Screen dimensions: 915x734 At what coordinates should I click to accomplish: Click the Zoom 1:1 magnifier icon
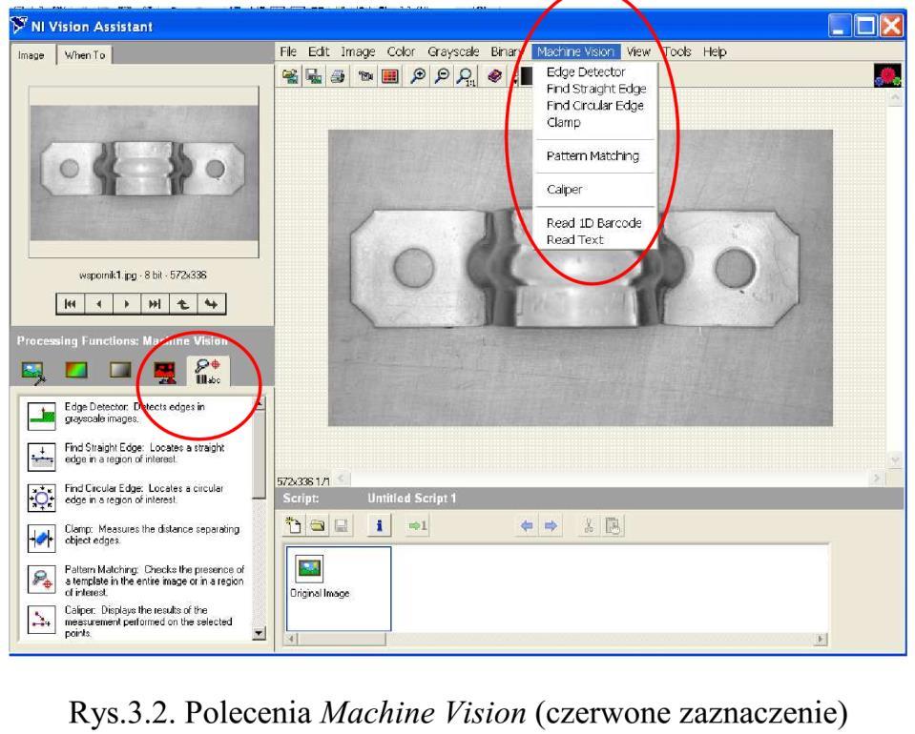(x=467, y=76)
